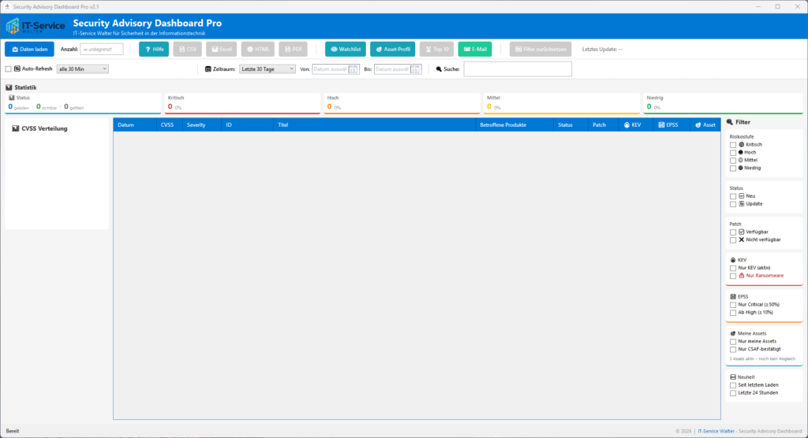Check the Mittel risk filter
This screenshot has width=808, height=438.
tap(733, 161)
